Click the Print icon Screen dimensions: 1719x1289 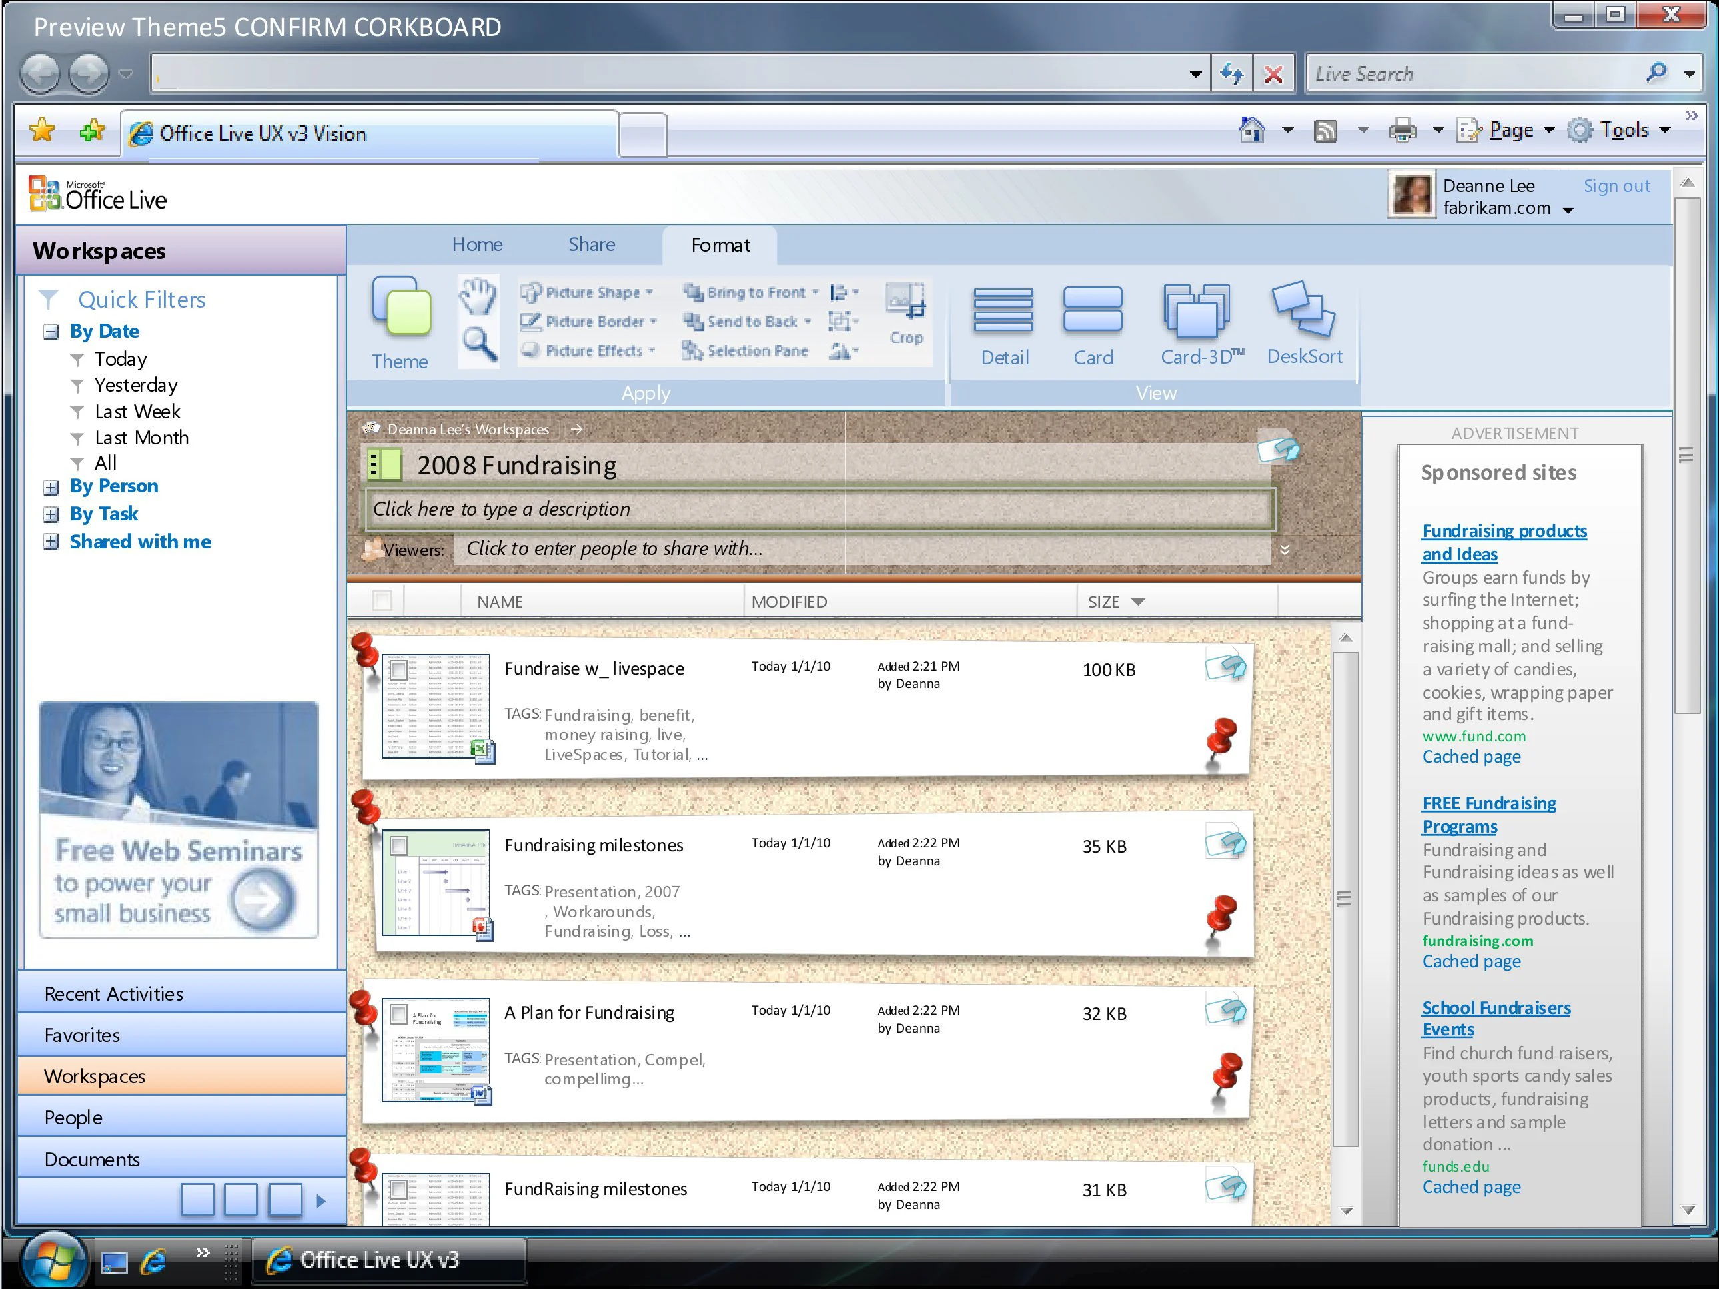(x=1402, y=131)
